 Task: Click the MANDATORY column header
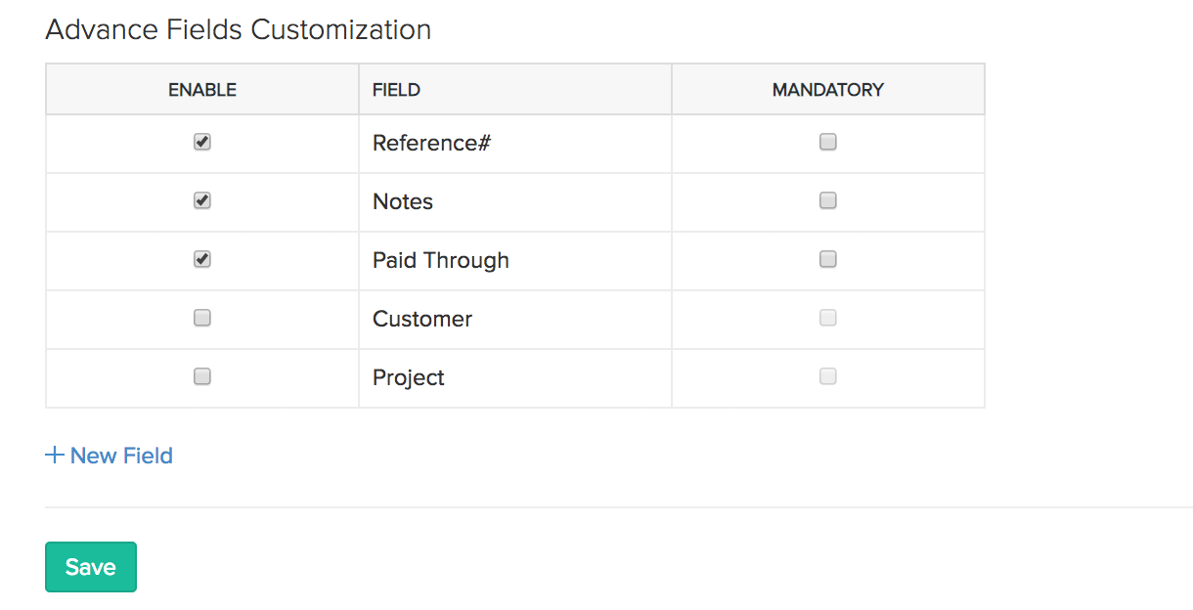828,90
